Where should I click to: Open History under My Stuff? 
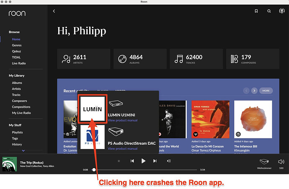click(17, 144)
